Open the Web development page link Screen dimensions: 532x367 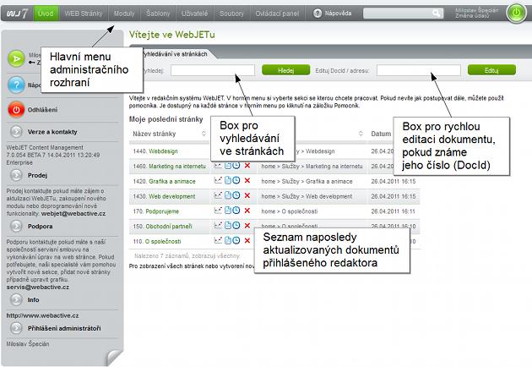(x=172, y=196)
